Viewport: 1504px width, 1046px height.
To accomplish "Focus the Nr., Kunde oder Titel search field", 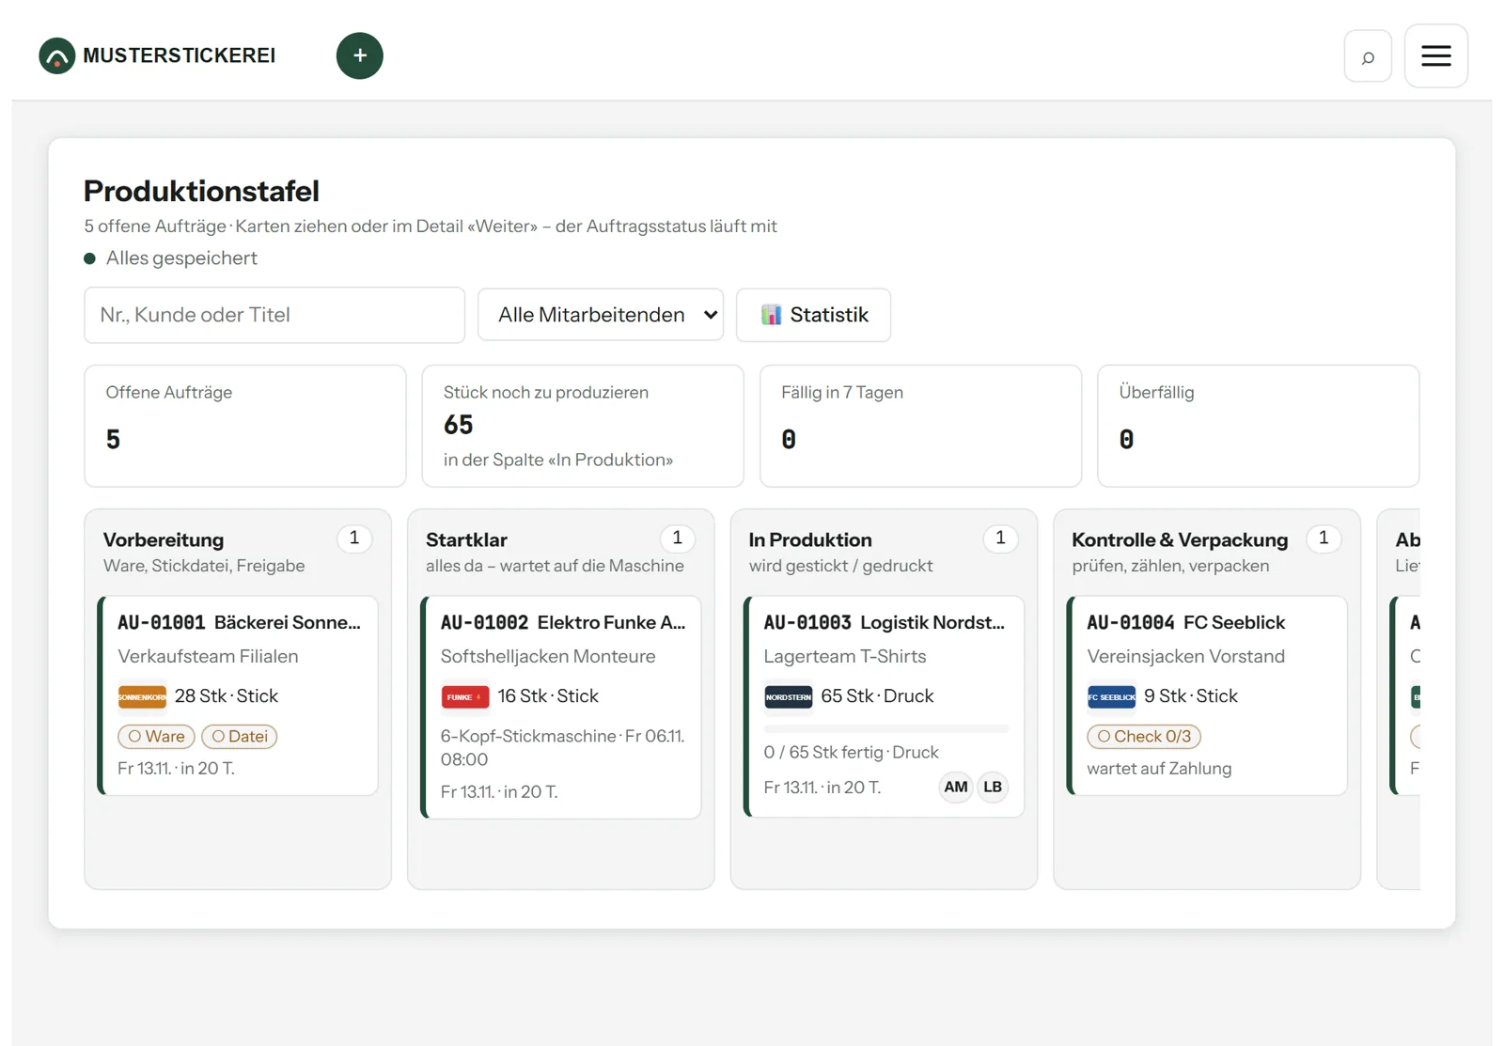I will [x=274, y=315].
